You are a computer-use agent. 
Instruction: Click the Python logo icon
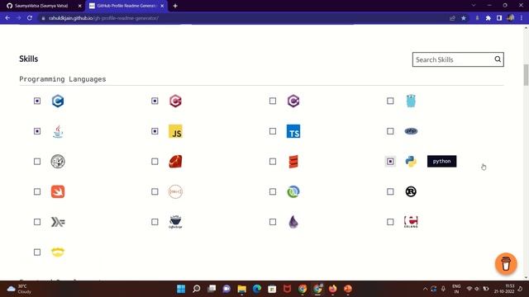click(411, 162)
